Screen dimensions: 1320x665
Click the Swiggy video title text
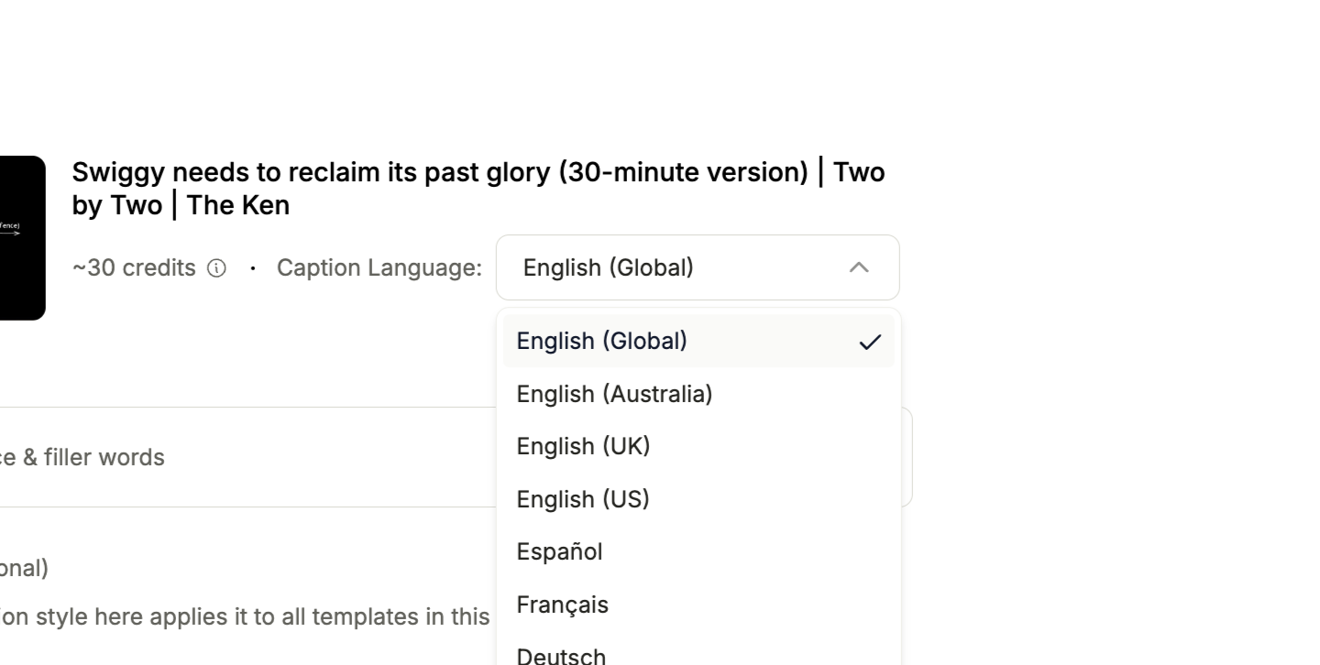click(478, 189)
